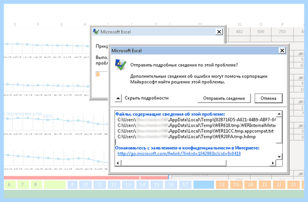Select the WER11CC.tmp.appcompat.txt file row

coord(196,131)
